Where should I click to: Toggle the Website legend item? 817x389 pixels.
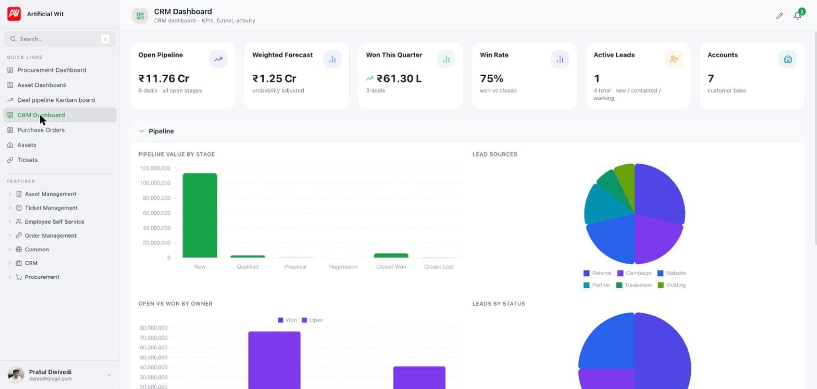(x=672, y=273)
